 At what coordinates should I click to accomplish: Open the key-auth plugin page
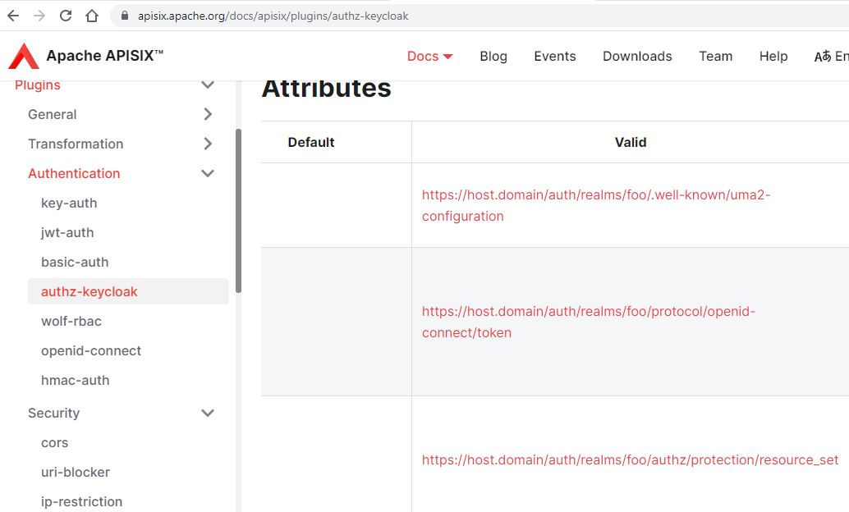pos(69,203)
